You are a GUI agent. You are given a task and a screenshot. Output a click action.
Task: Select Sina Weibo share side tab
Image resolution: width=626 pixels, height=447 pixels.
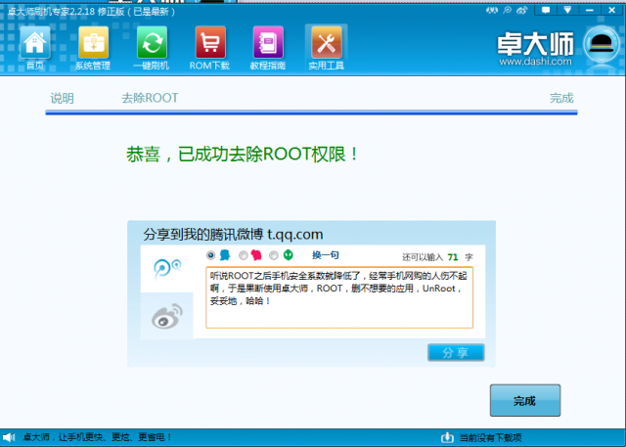pos(167,316)
